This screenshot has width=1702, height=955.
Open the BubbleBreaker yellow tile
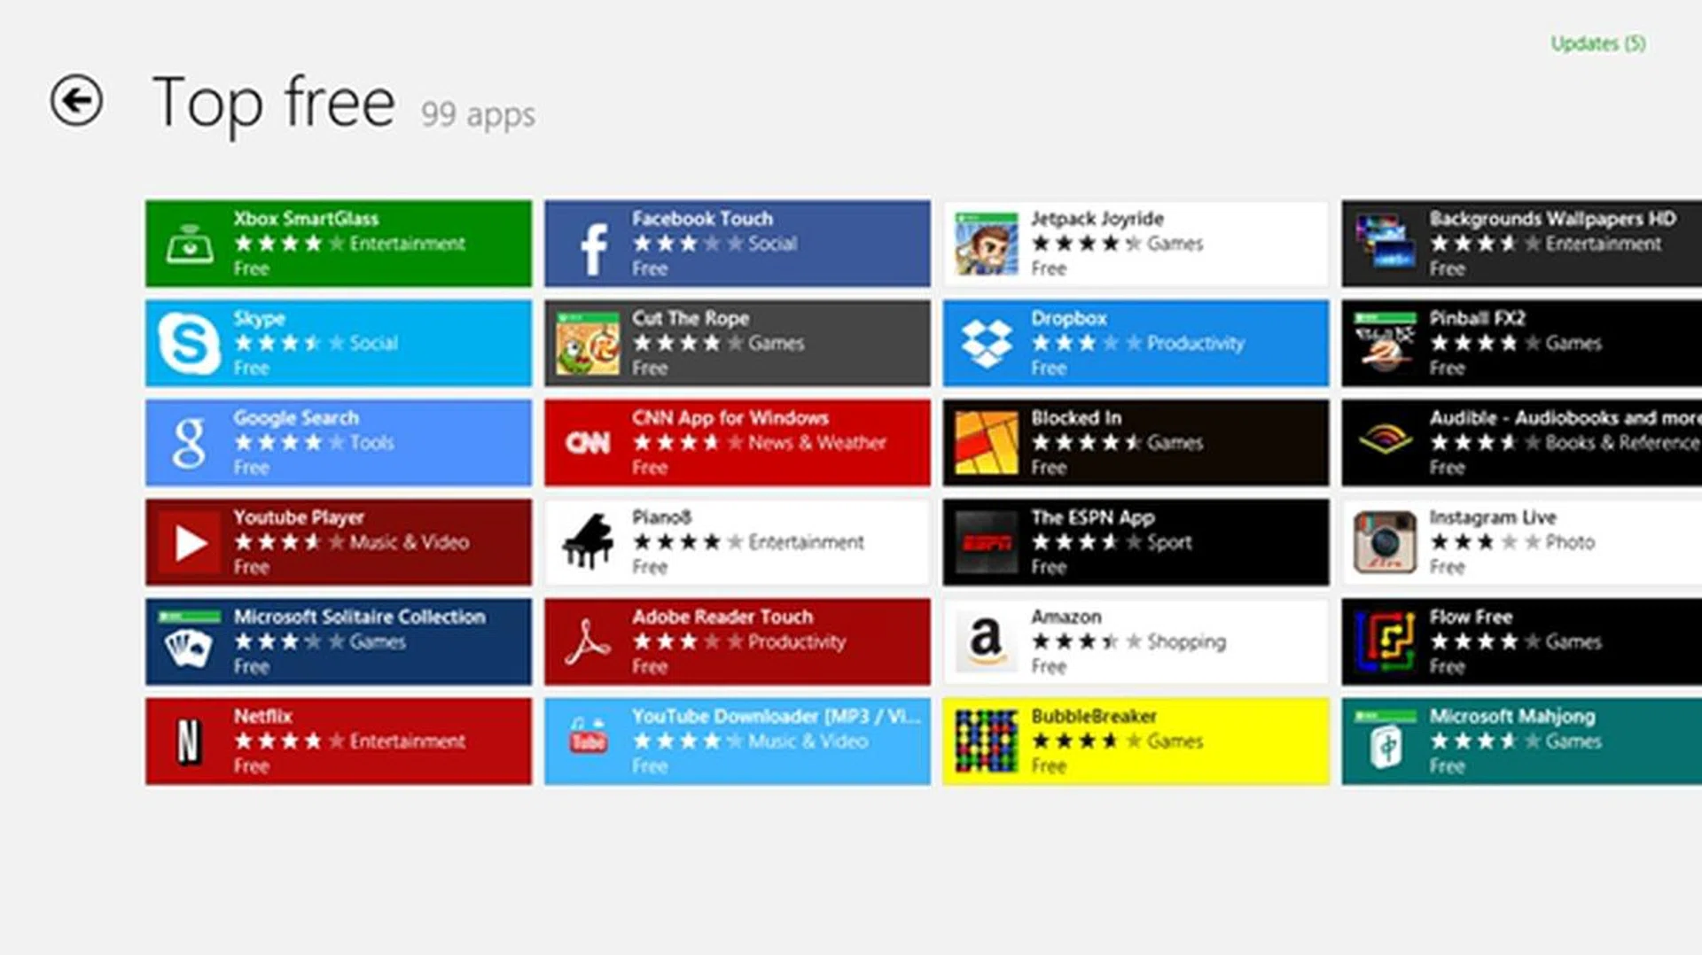(1136, 741)
